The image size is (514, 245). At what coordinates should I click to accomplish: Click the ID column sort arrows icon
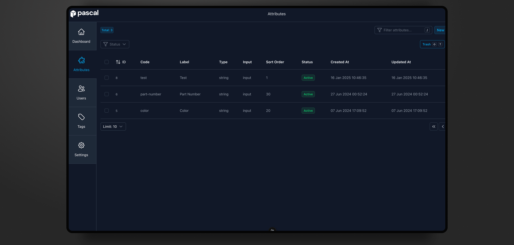pyautogui.click(x=118, y=62)
